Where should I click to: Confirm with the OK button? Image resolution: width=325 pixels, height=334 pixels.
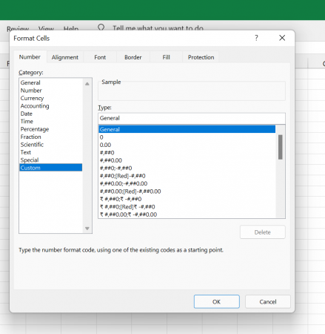pos(216,301)
